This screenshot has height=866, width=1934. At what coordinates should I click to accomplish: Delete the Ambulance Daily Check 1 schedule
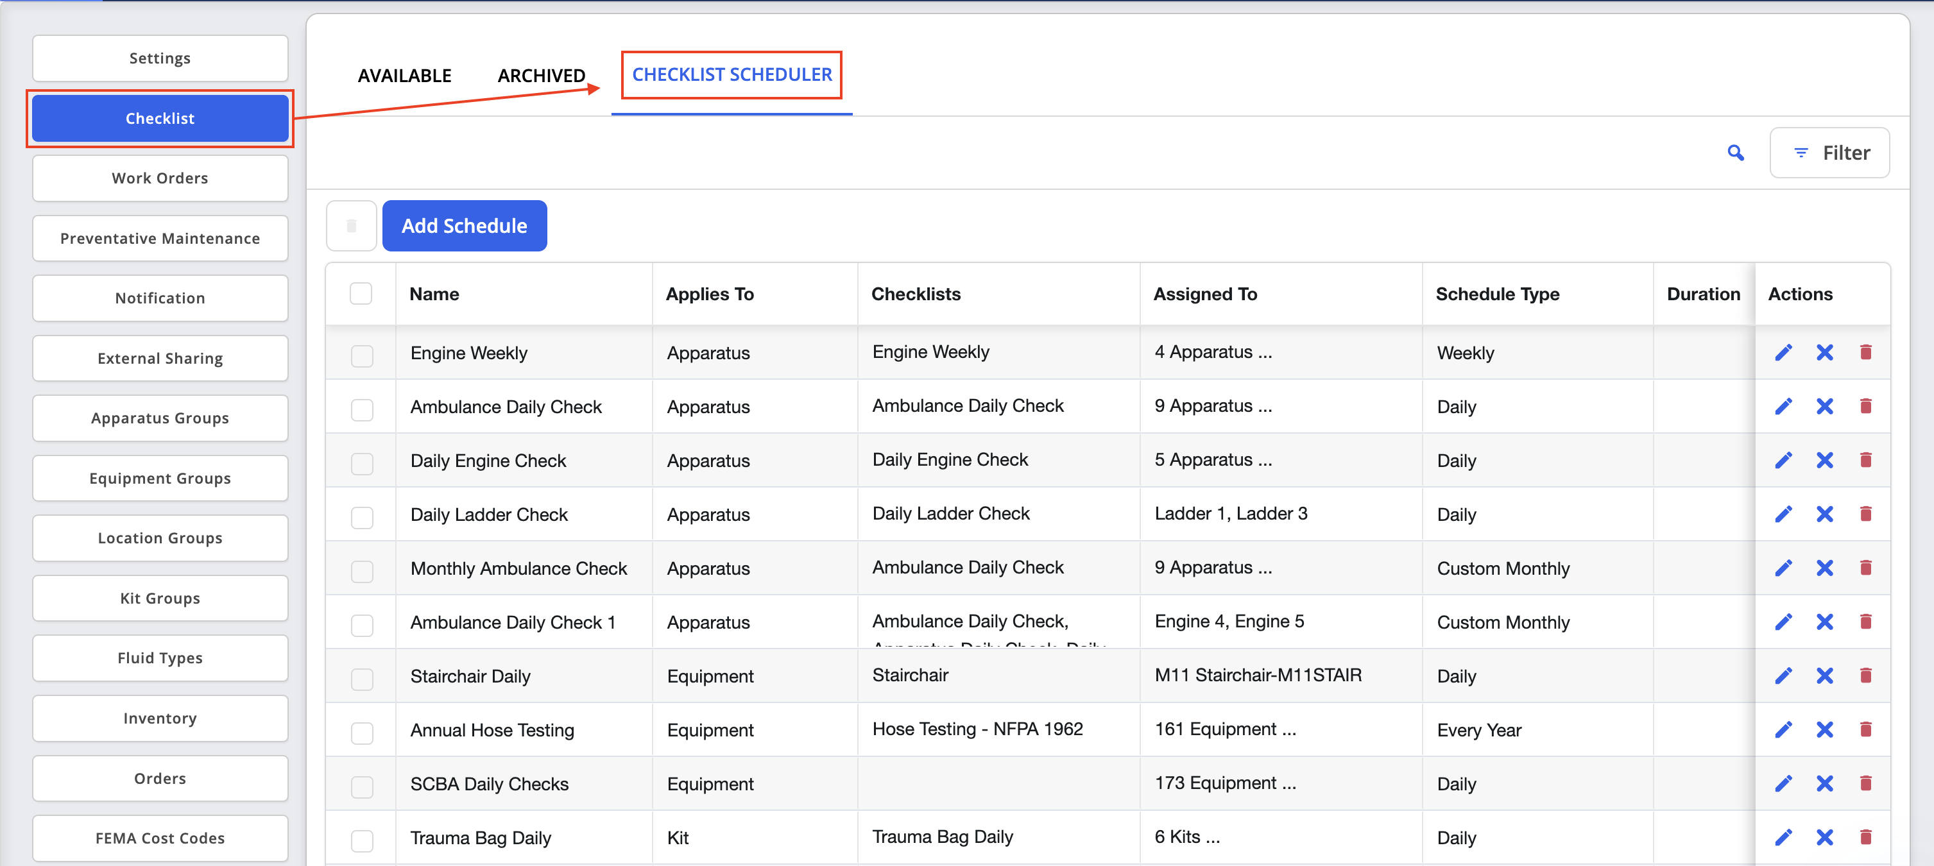click(1866, 623)
